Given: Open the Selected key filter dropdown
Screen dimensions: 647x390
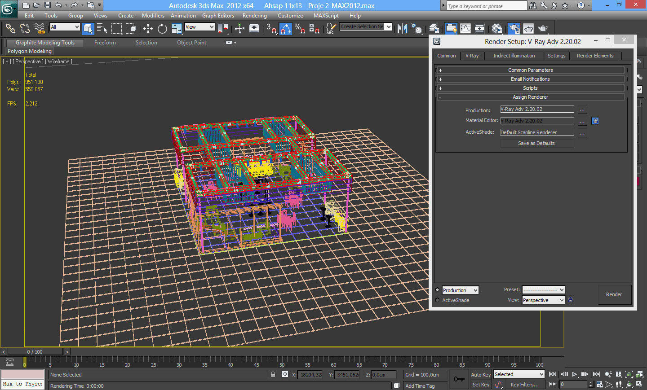Looking at the screenshot, I should click(519, 374).
